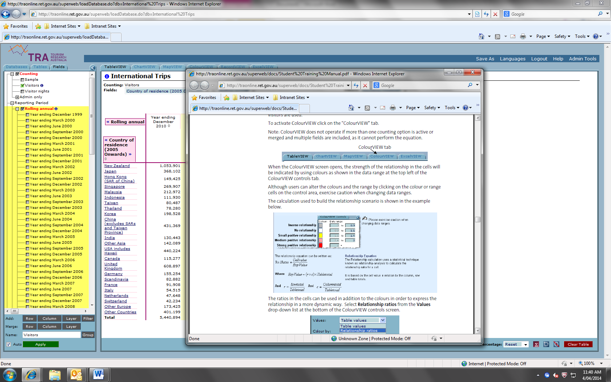
Task: Click the main window Print icon
Action: (x=523, y=36)
